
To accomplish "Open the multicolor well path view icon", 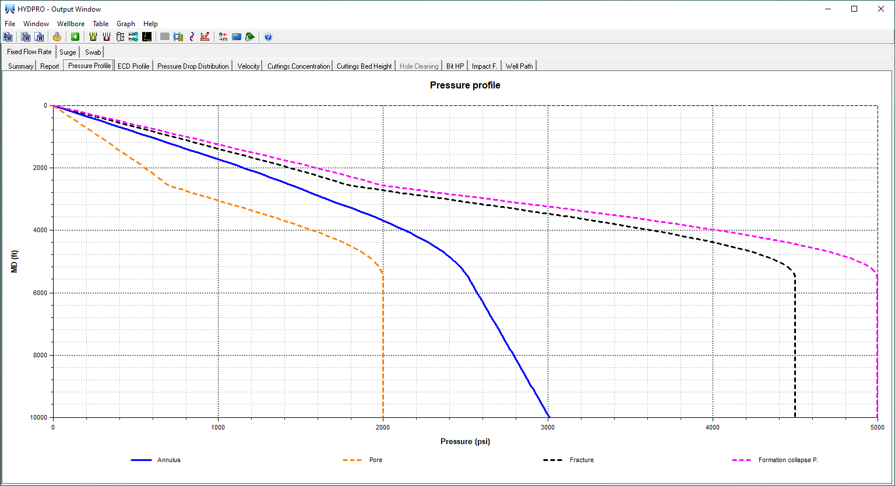I will click(178, 37).
